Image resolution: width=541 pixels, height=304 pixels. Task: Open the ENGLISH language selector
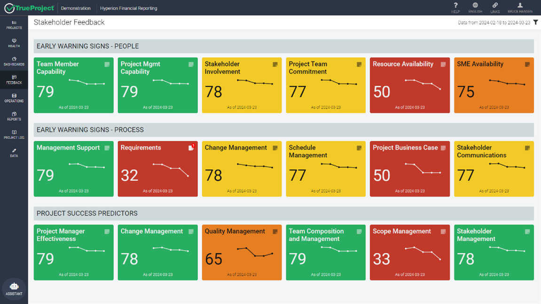click(x=475, y=8)
